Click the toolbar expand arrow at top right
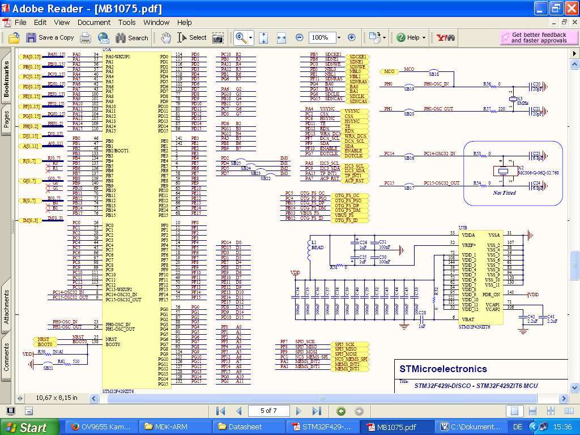Viewport: 580px width, 435px height. click(x=574, y=53)
